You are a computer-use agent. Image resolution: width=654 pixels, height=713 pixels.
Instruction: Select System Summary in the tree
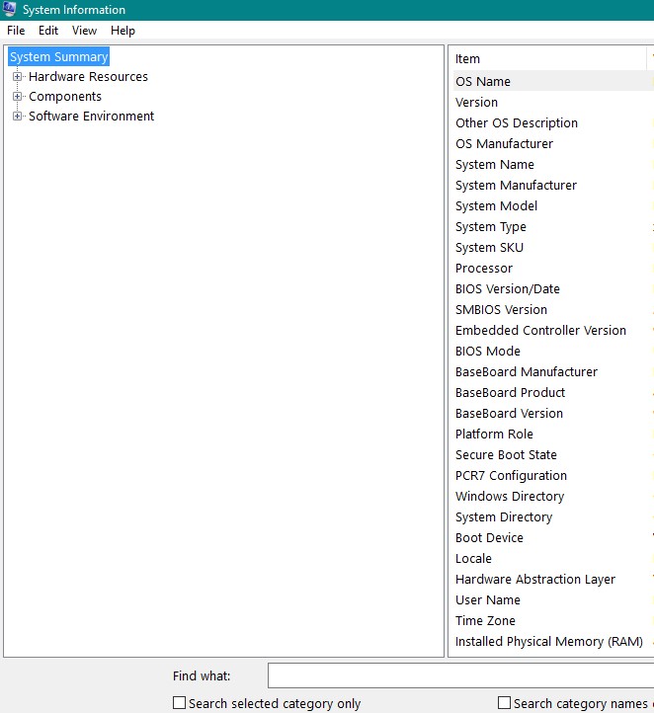click(x=58, y=57)
